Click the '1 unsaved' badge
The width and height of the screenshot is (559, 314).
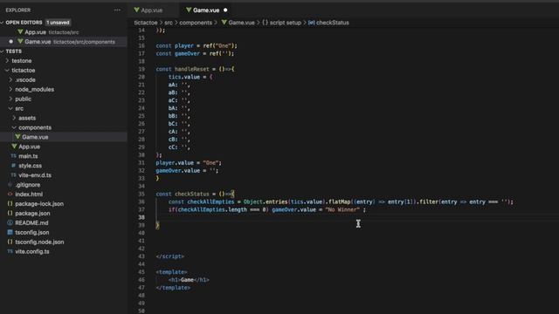(58, 23)
